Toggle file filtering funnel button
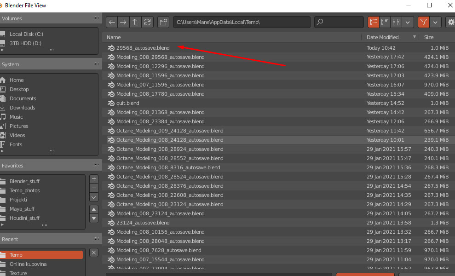 (x=424, y=22)
